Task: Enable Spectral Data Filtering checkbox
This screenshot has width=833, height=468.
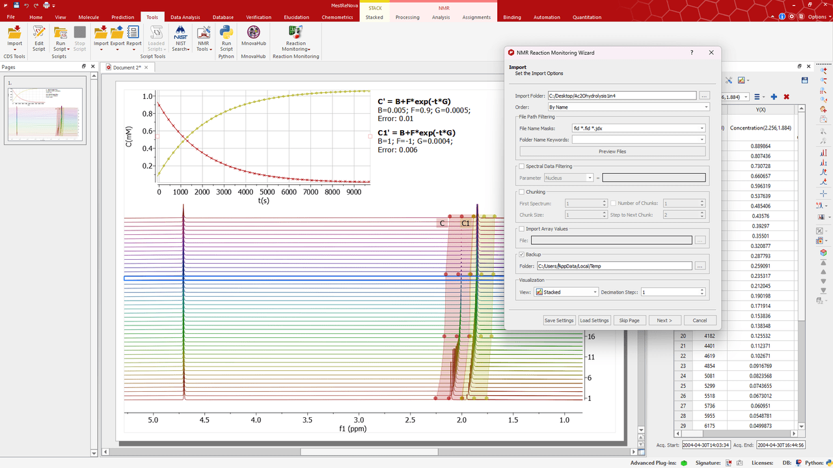Action: coord(522,167)
